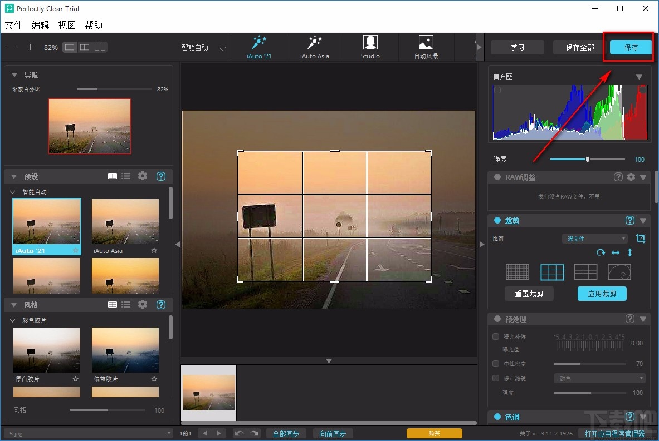This screenshot has width=659, height=441.
Task: Switch to side-by-side split view icon
Action: 85,47
